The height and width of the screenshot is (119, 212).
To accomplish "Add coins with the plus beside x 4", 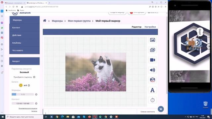I will coord(29,85).
